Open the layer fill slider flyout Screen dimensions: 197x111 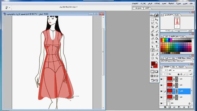coord(161,74)
